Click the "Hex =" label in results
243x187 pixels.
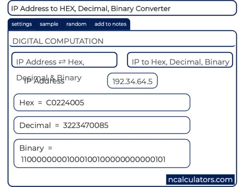tap(31, 102)
